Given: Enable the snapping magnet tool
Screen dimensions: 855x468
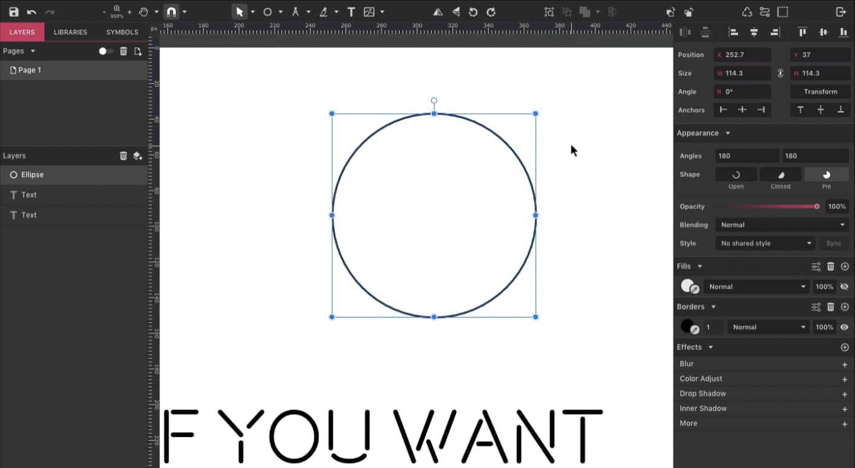Looking at the screenshot, I should pyautogui.click(x=172, y=12).
